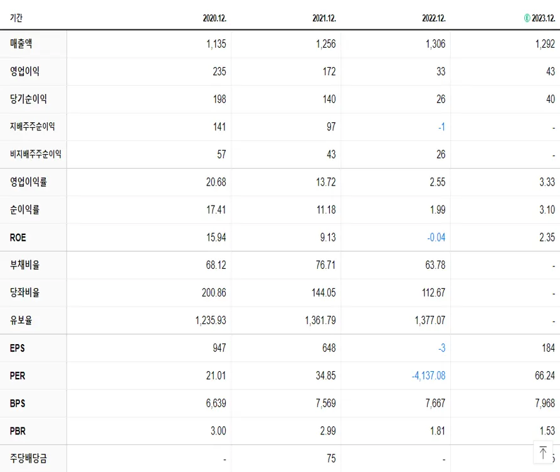Screen dimensions: 560x472
Task: Click the 1,135 revenue value
Action: click(216, 44)
